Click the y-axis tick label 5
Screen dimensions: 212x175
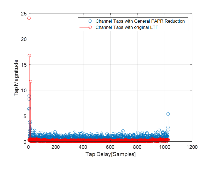[25, 116]
